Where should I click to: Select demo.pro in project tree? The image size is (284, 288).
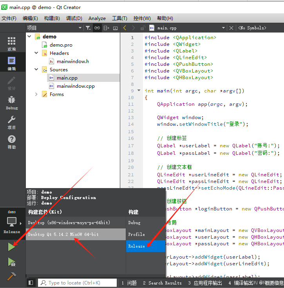tap(61, 45)
